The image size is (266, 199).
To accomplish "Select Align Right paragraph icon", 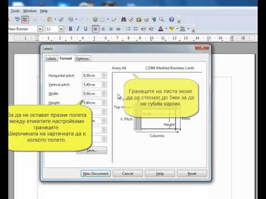I will (x=111, y=29).
